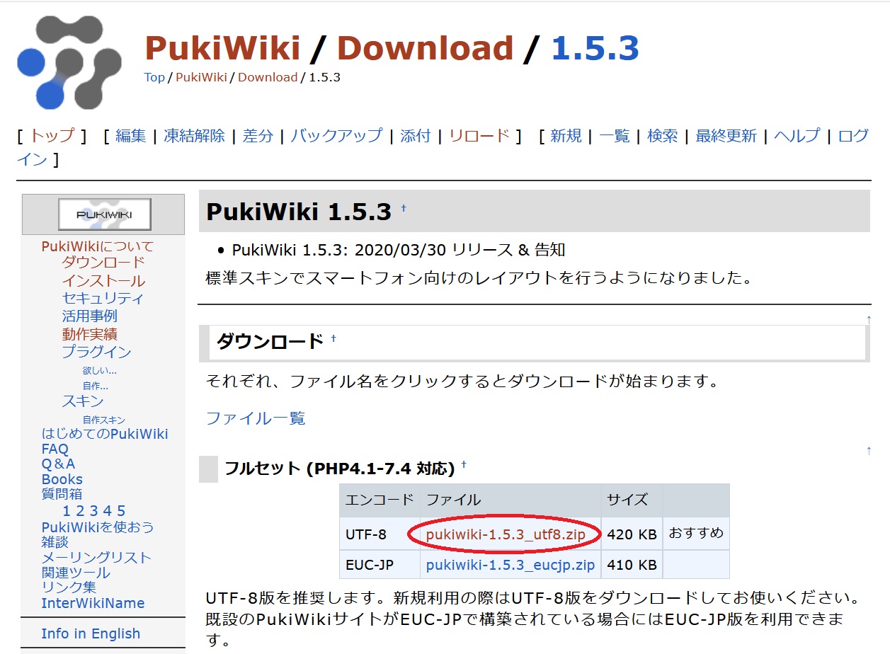Click 自作スキン in the sidebar
890x654 pixels.
(x=103, y=419)
